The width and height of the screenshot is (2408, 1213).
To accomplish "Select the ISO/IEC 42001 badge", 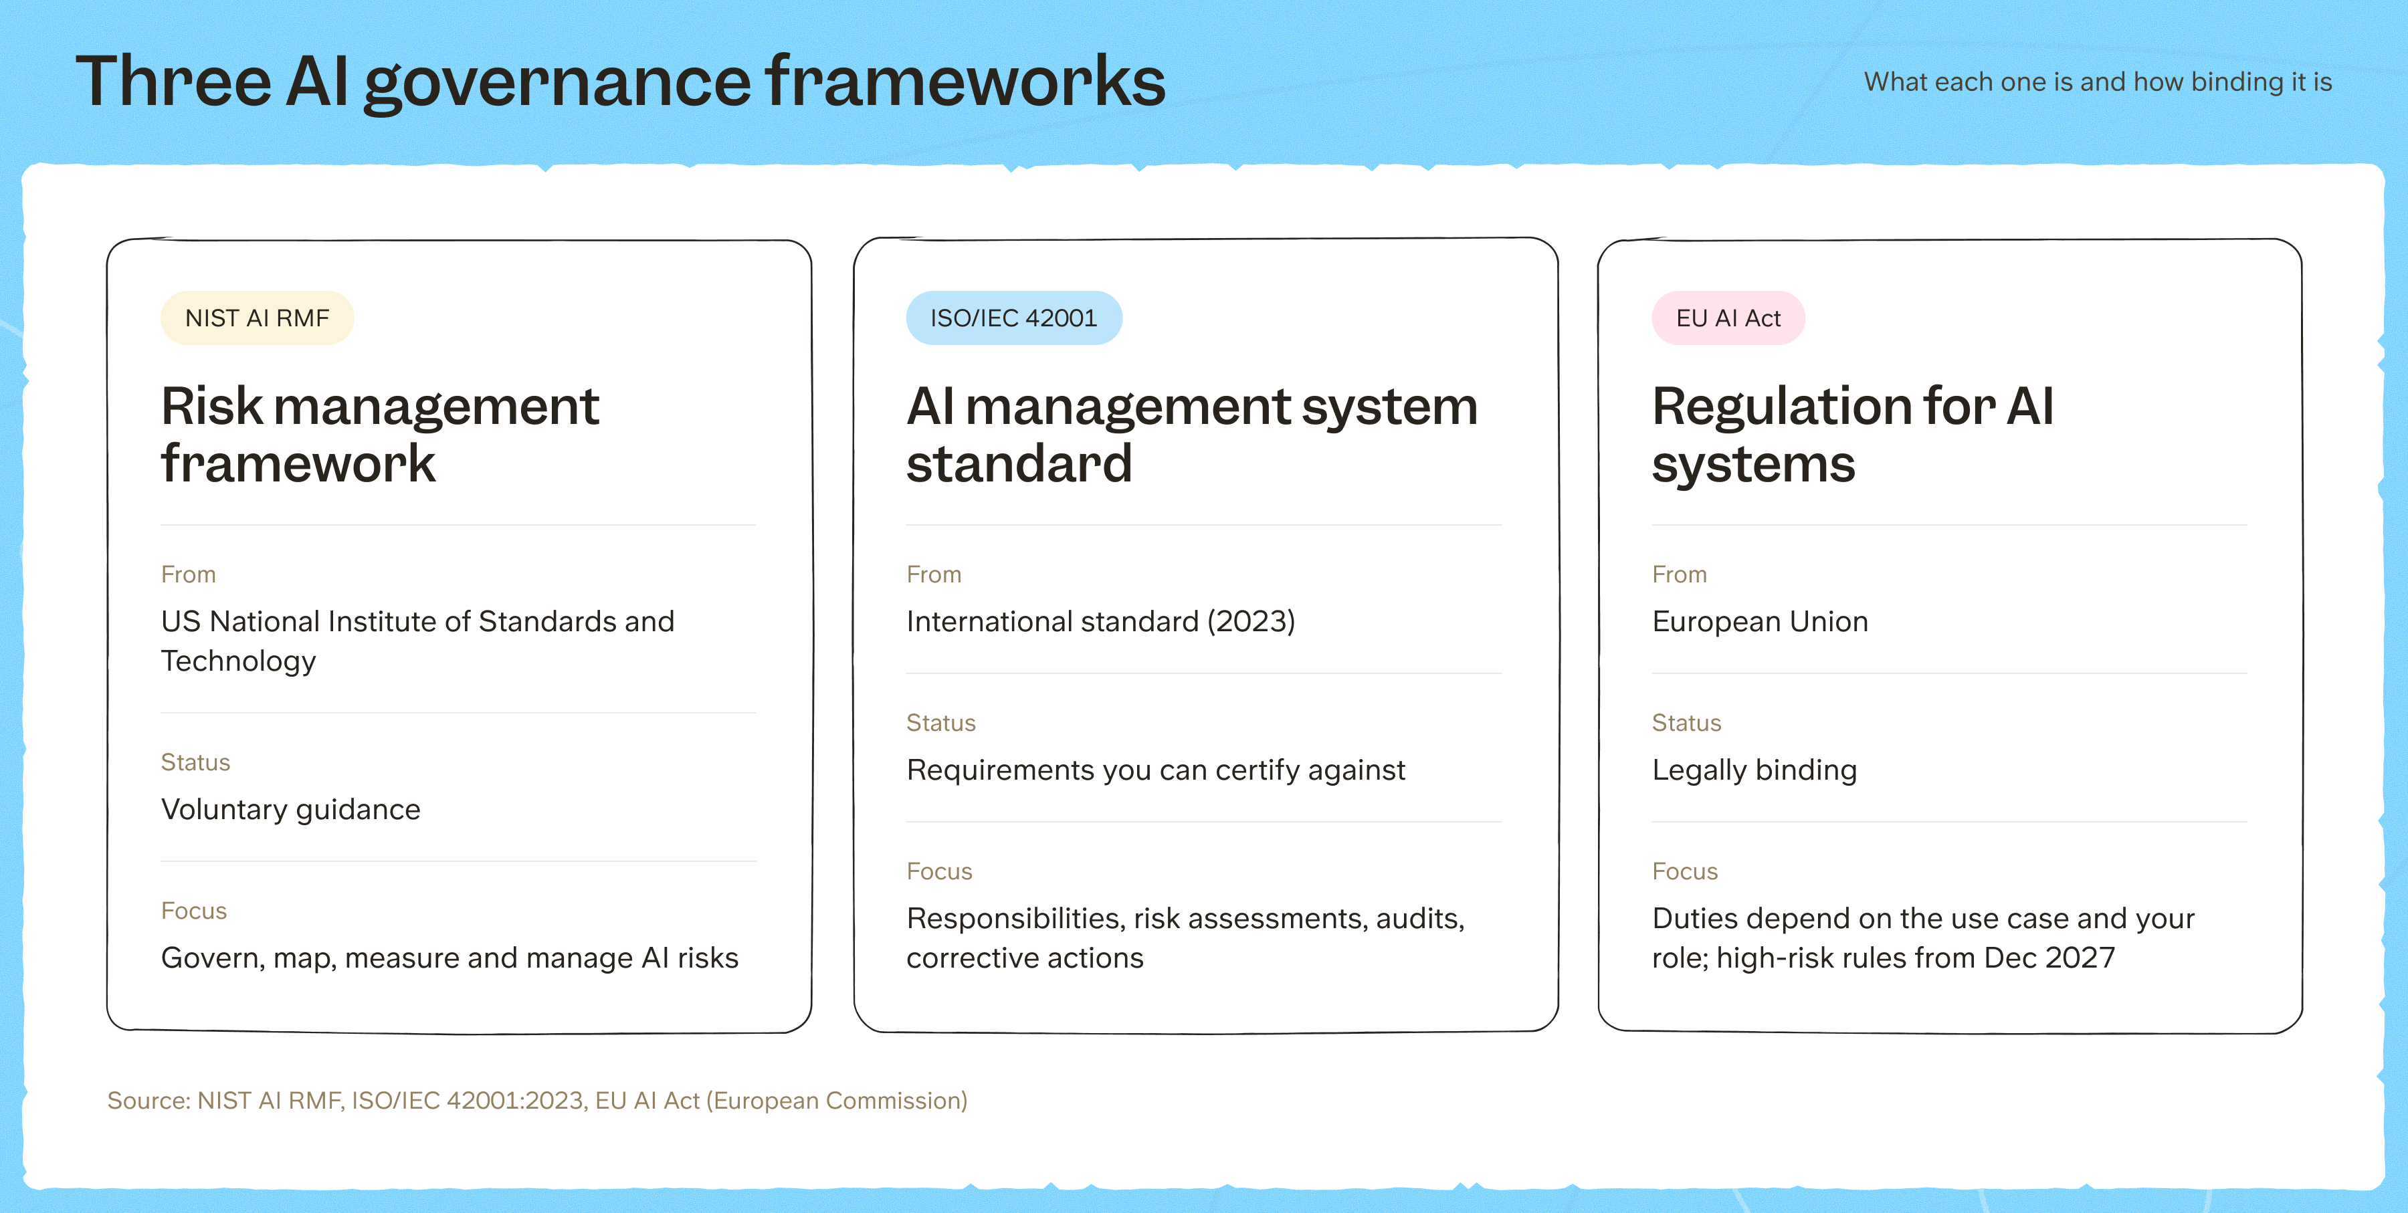I will [1013, 318].
